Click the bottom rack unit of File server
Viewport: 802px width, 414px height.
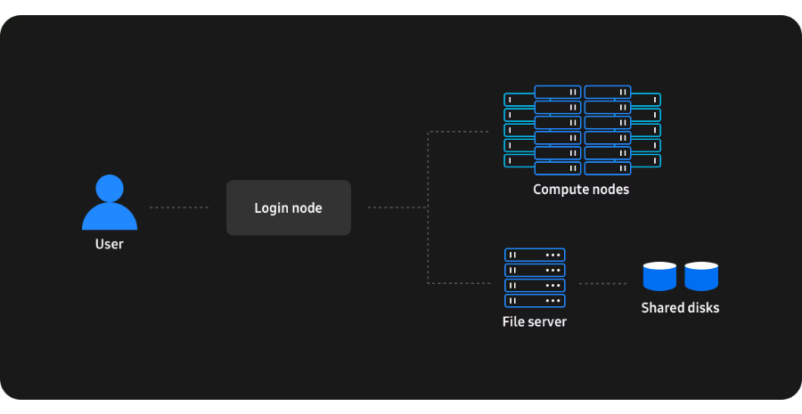[x=535, y=301]
